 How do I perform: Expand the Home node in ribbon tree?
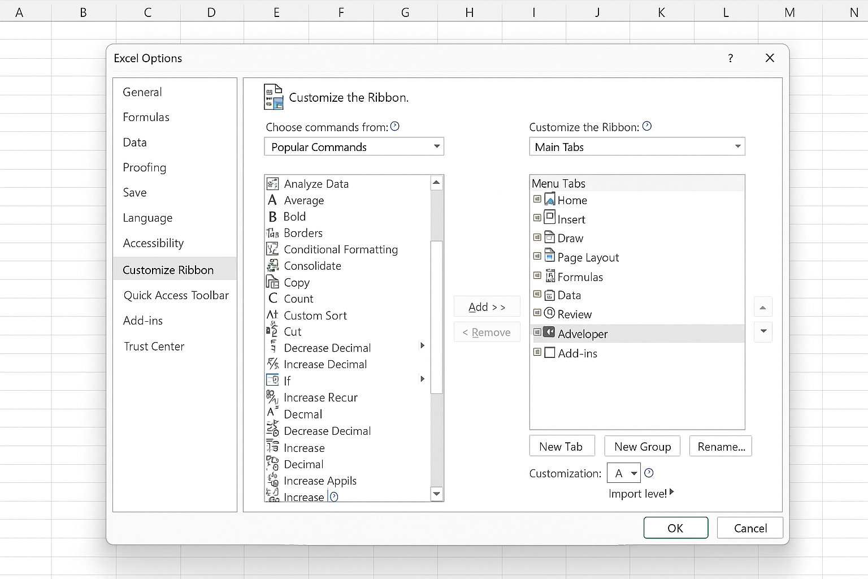point(537,199)
